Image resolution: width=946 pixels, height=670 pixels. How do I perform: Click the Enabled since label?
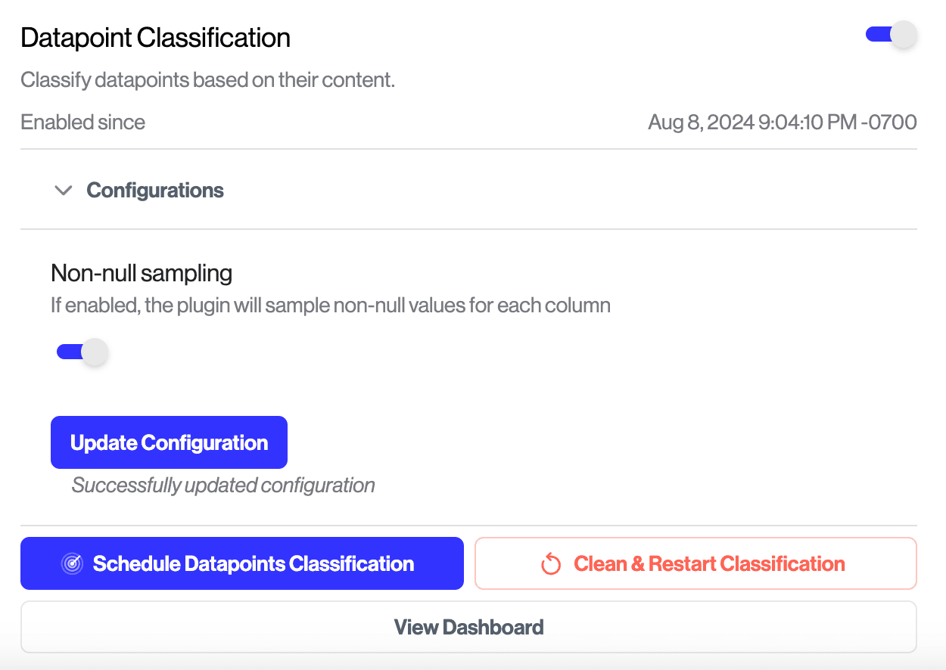[82, 123]
